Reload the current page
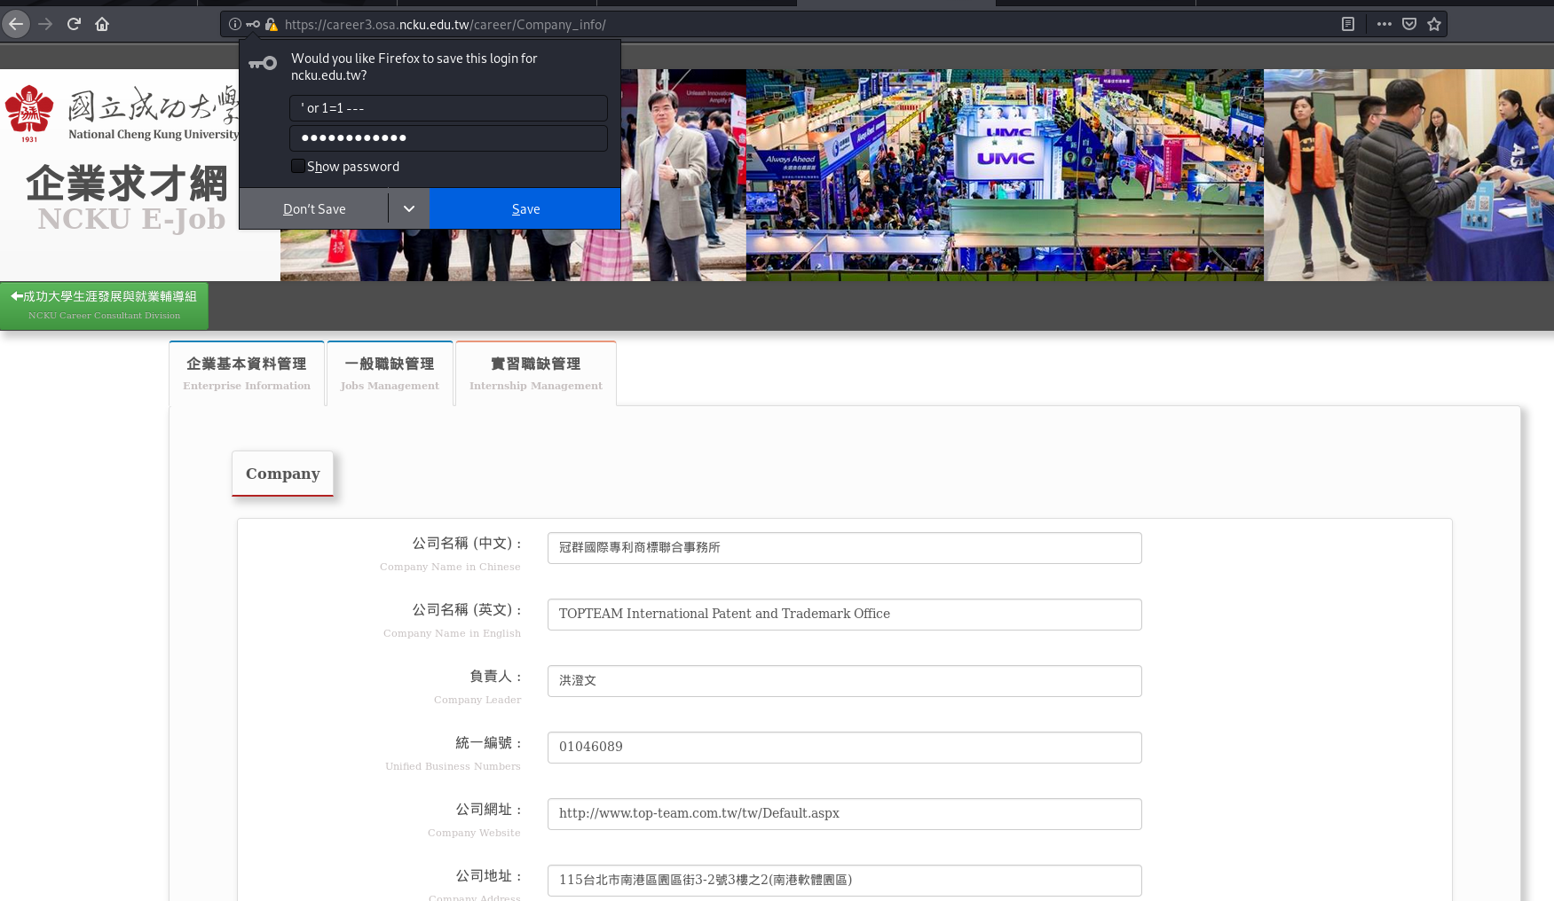1554x901 pixels. pos(74,24)
